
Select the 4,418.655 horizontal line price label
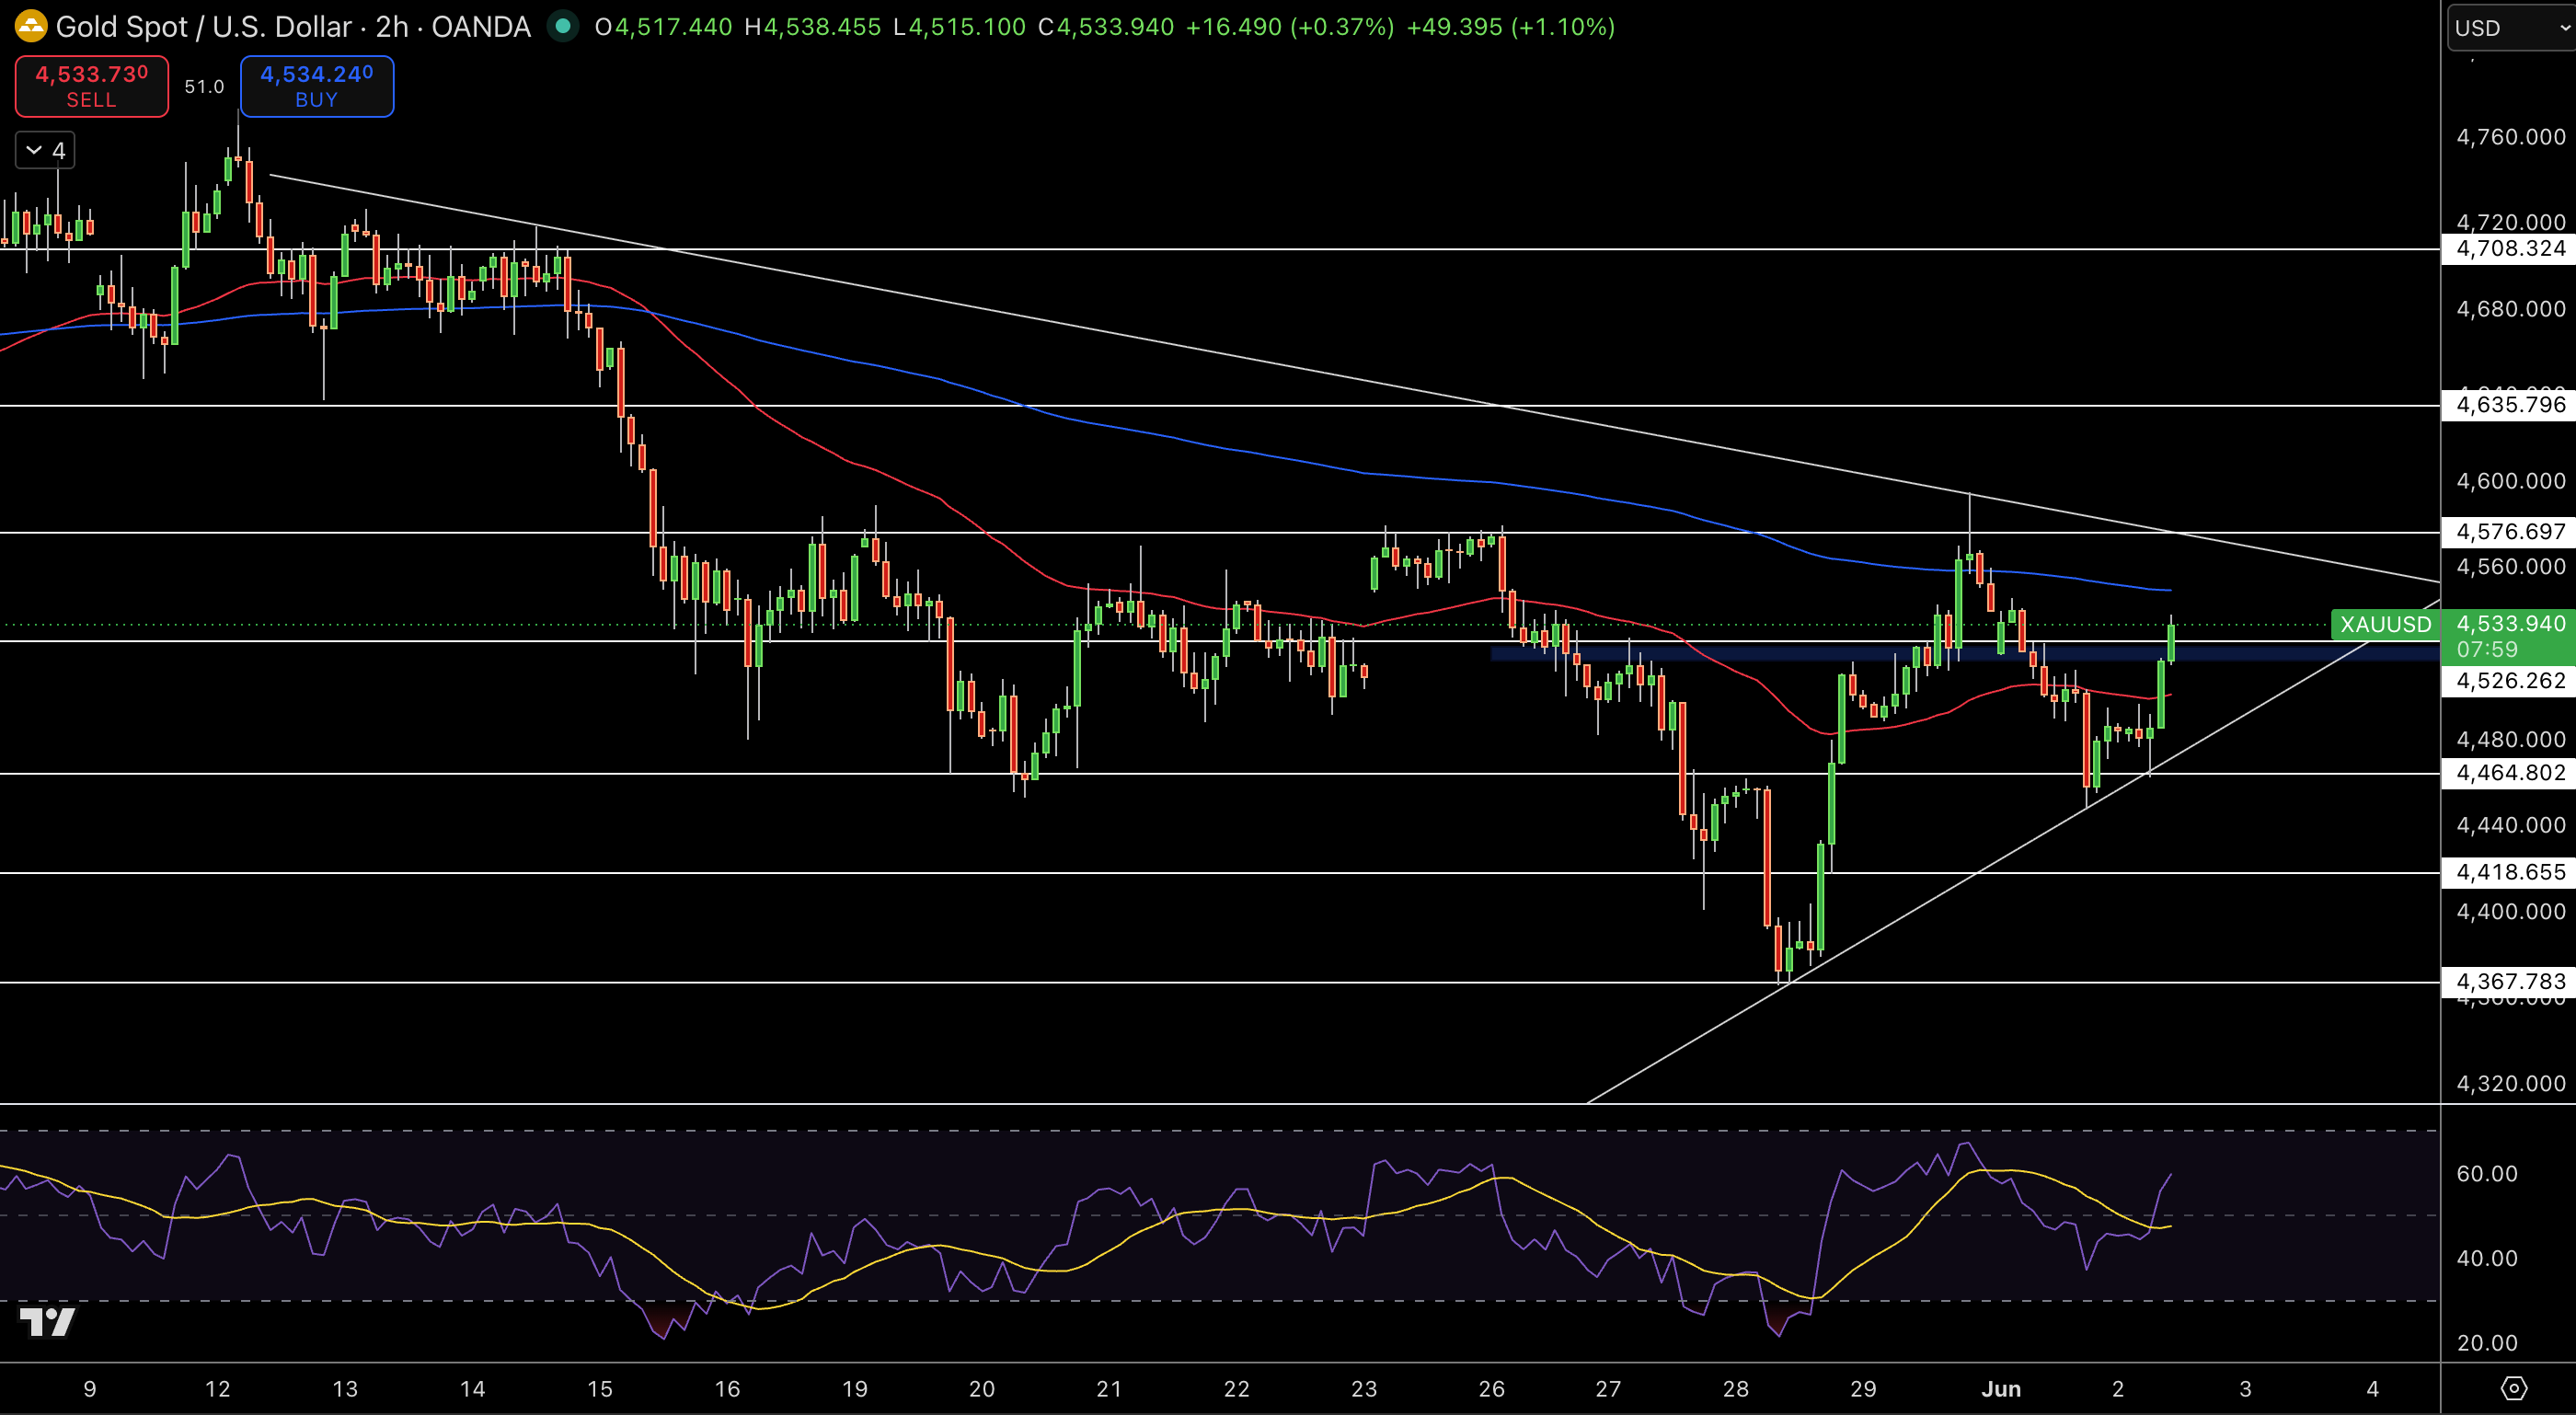pos(2510,872)
